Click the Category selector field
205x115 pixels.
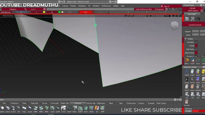pyautogui.click(x=13, y=9)
